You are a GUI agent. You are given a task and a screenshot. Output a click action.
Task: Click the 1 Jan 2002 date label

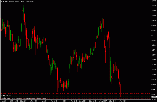[63, 101]
